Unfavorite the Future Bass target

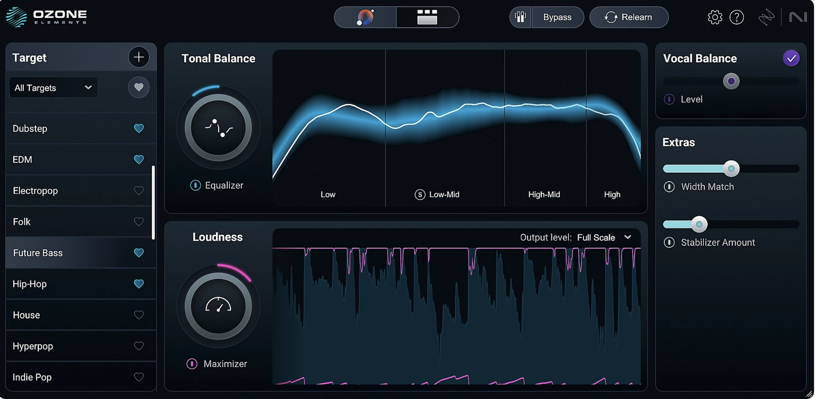139,253
